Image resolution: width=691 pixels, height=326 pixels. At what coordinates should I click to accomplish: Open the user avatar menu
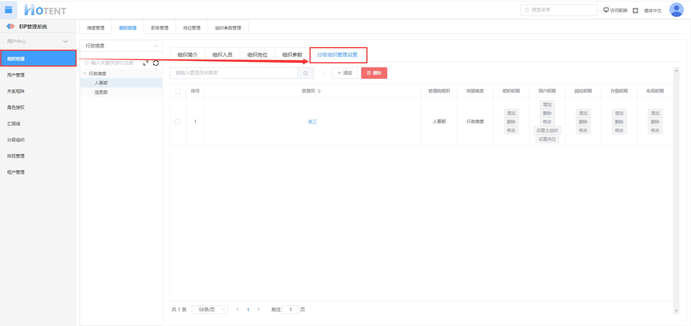[x=676, y=10]
